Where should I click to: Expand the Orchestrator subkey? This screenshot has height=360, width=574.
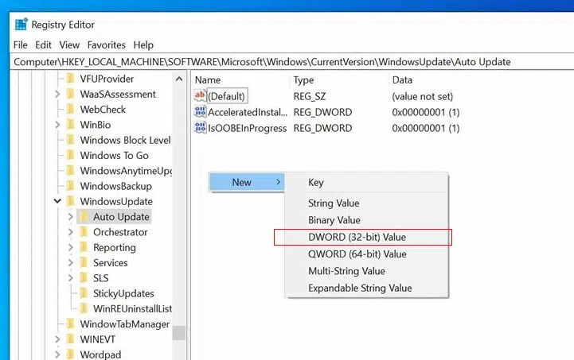(x=71, y=232)
